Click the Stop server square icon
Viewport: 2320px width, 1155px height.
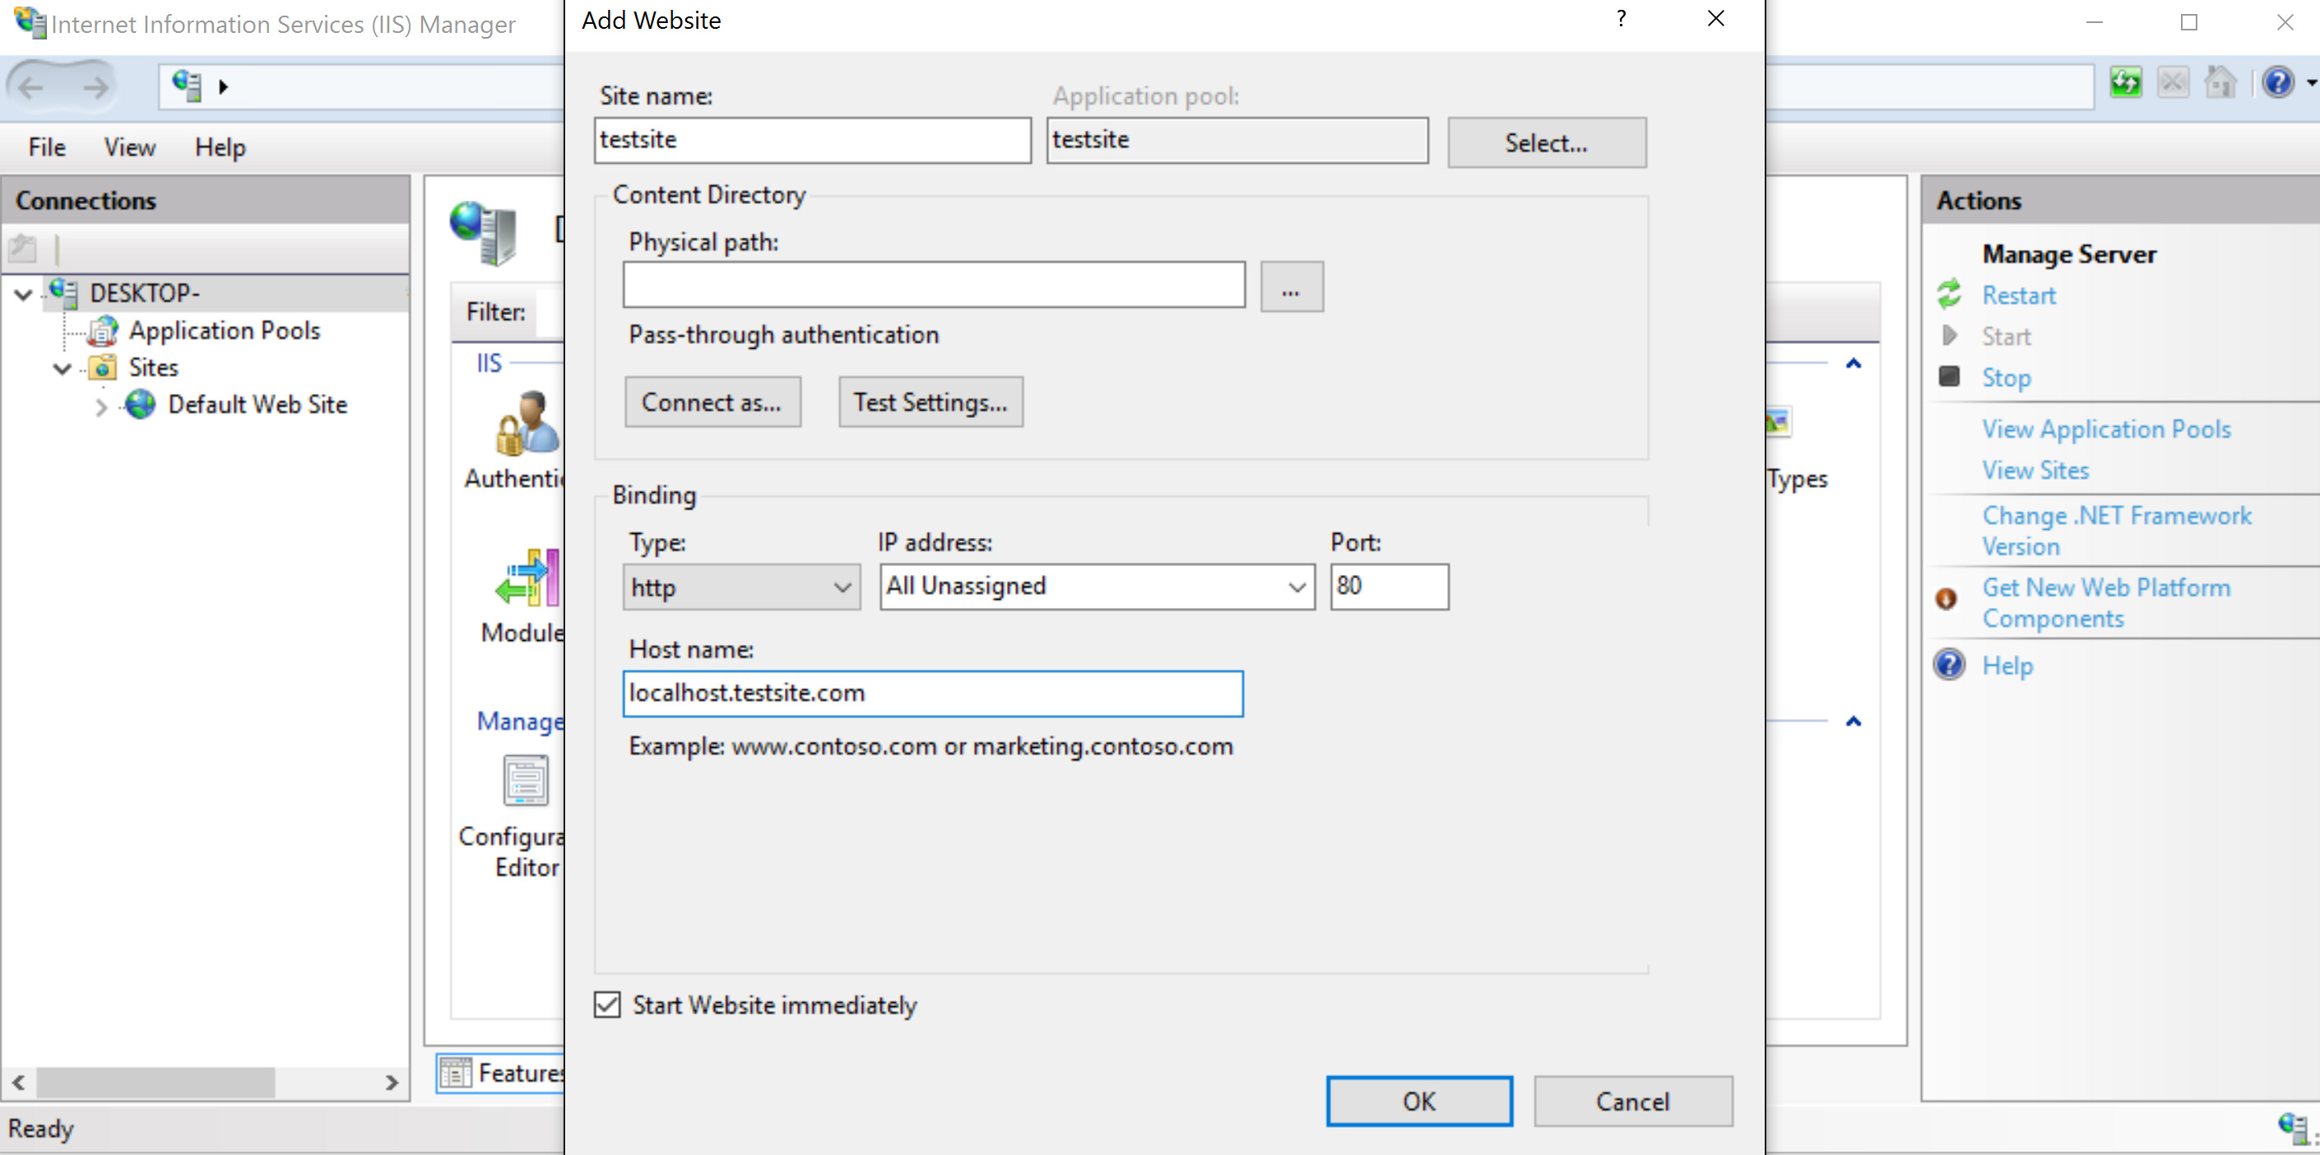point(1949,378)
